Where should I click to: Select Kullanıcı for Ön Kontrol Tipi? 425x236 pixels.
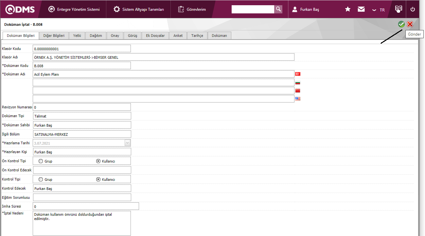98,161
